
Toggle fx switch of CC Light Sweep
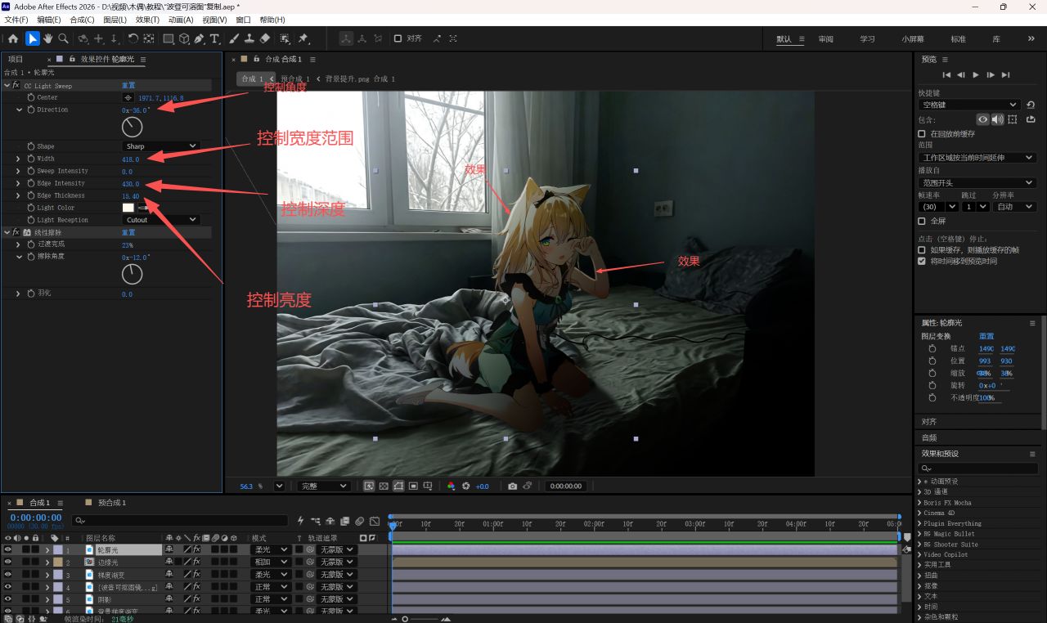16,85
